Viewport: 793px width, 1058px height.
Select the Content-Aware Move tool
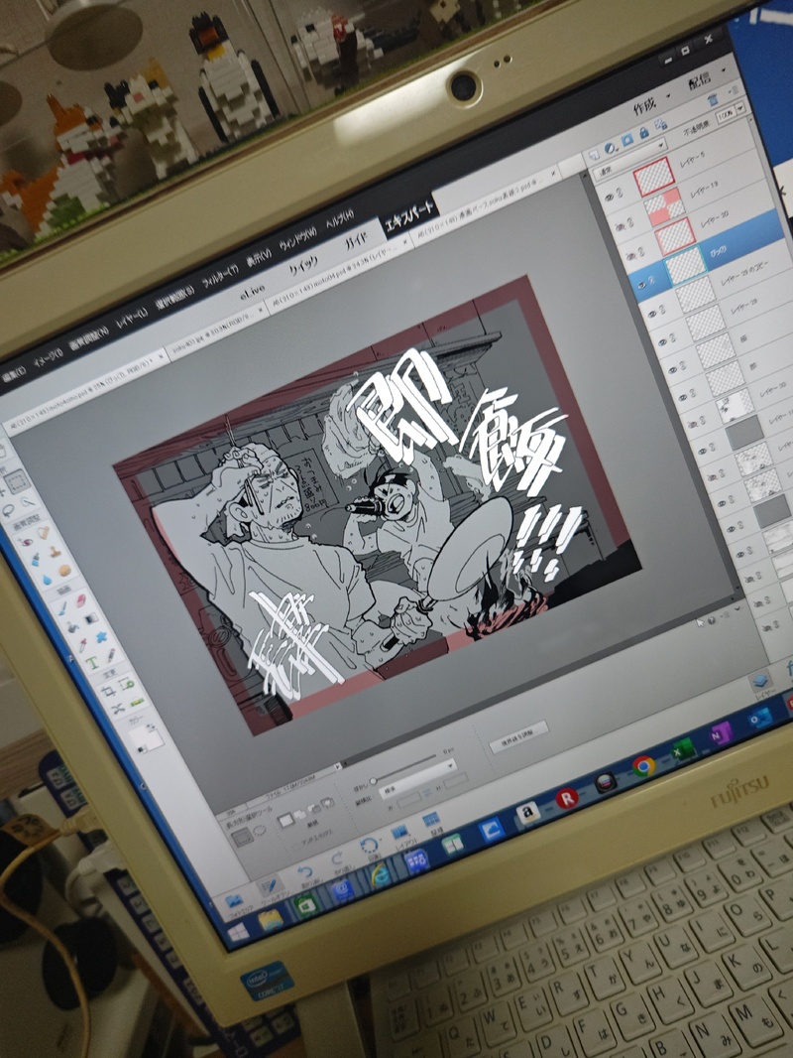(x=118, y=710)
